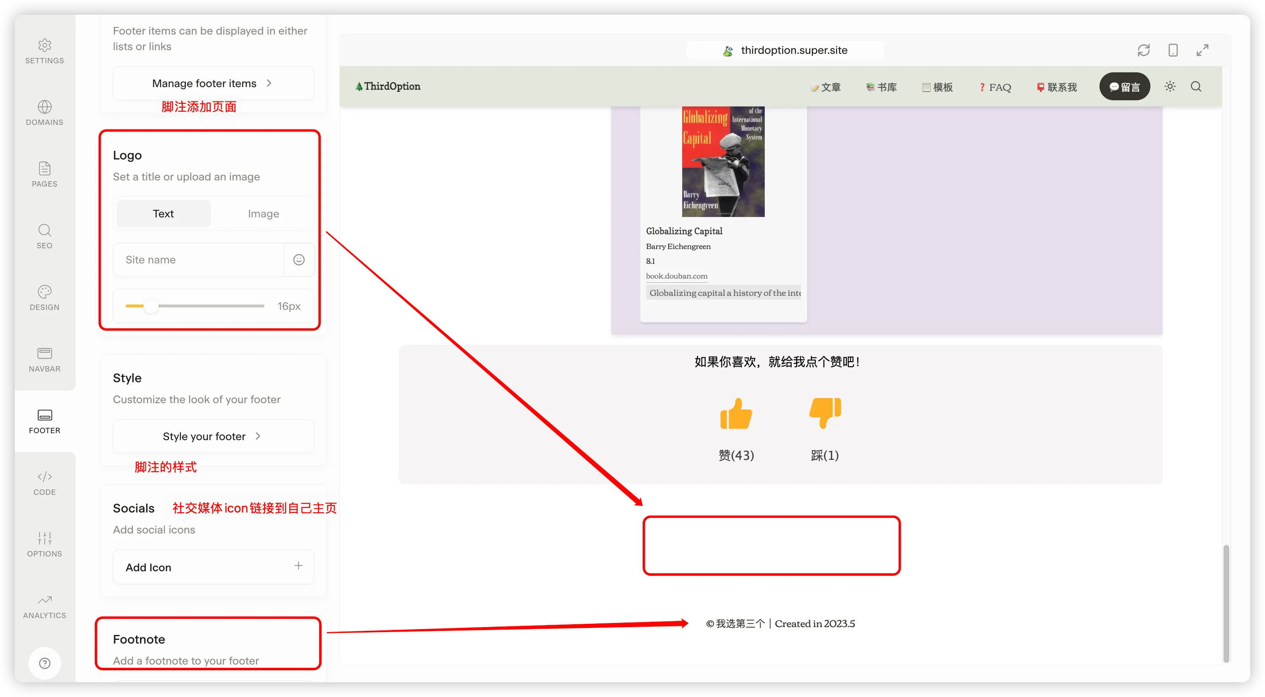Click Add Icon plus for socials
The height and width of the screenshot is (697, 1265).
tap(298, 566)
